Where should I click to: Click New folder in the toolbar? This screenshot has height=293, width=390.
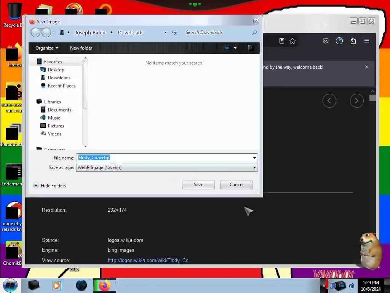tap(81, 48)
